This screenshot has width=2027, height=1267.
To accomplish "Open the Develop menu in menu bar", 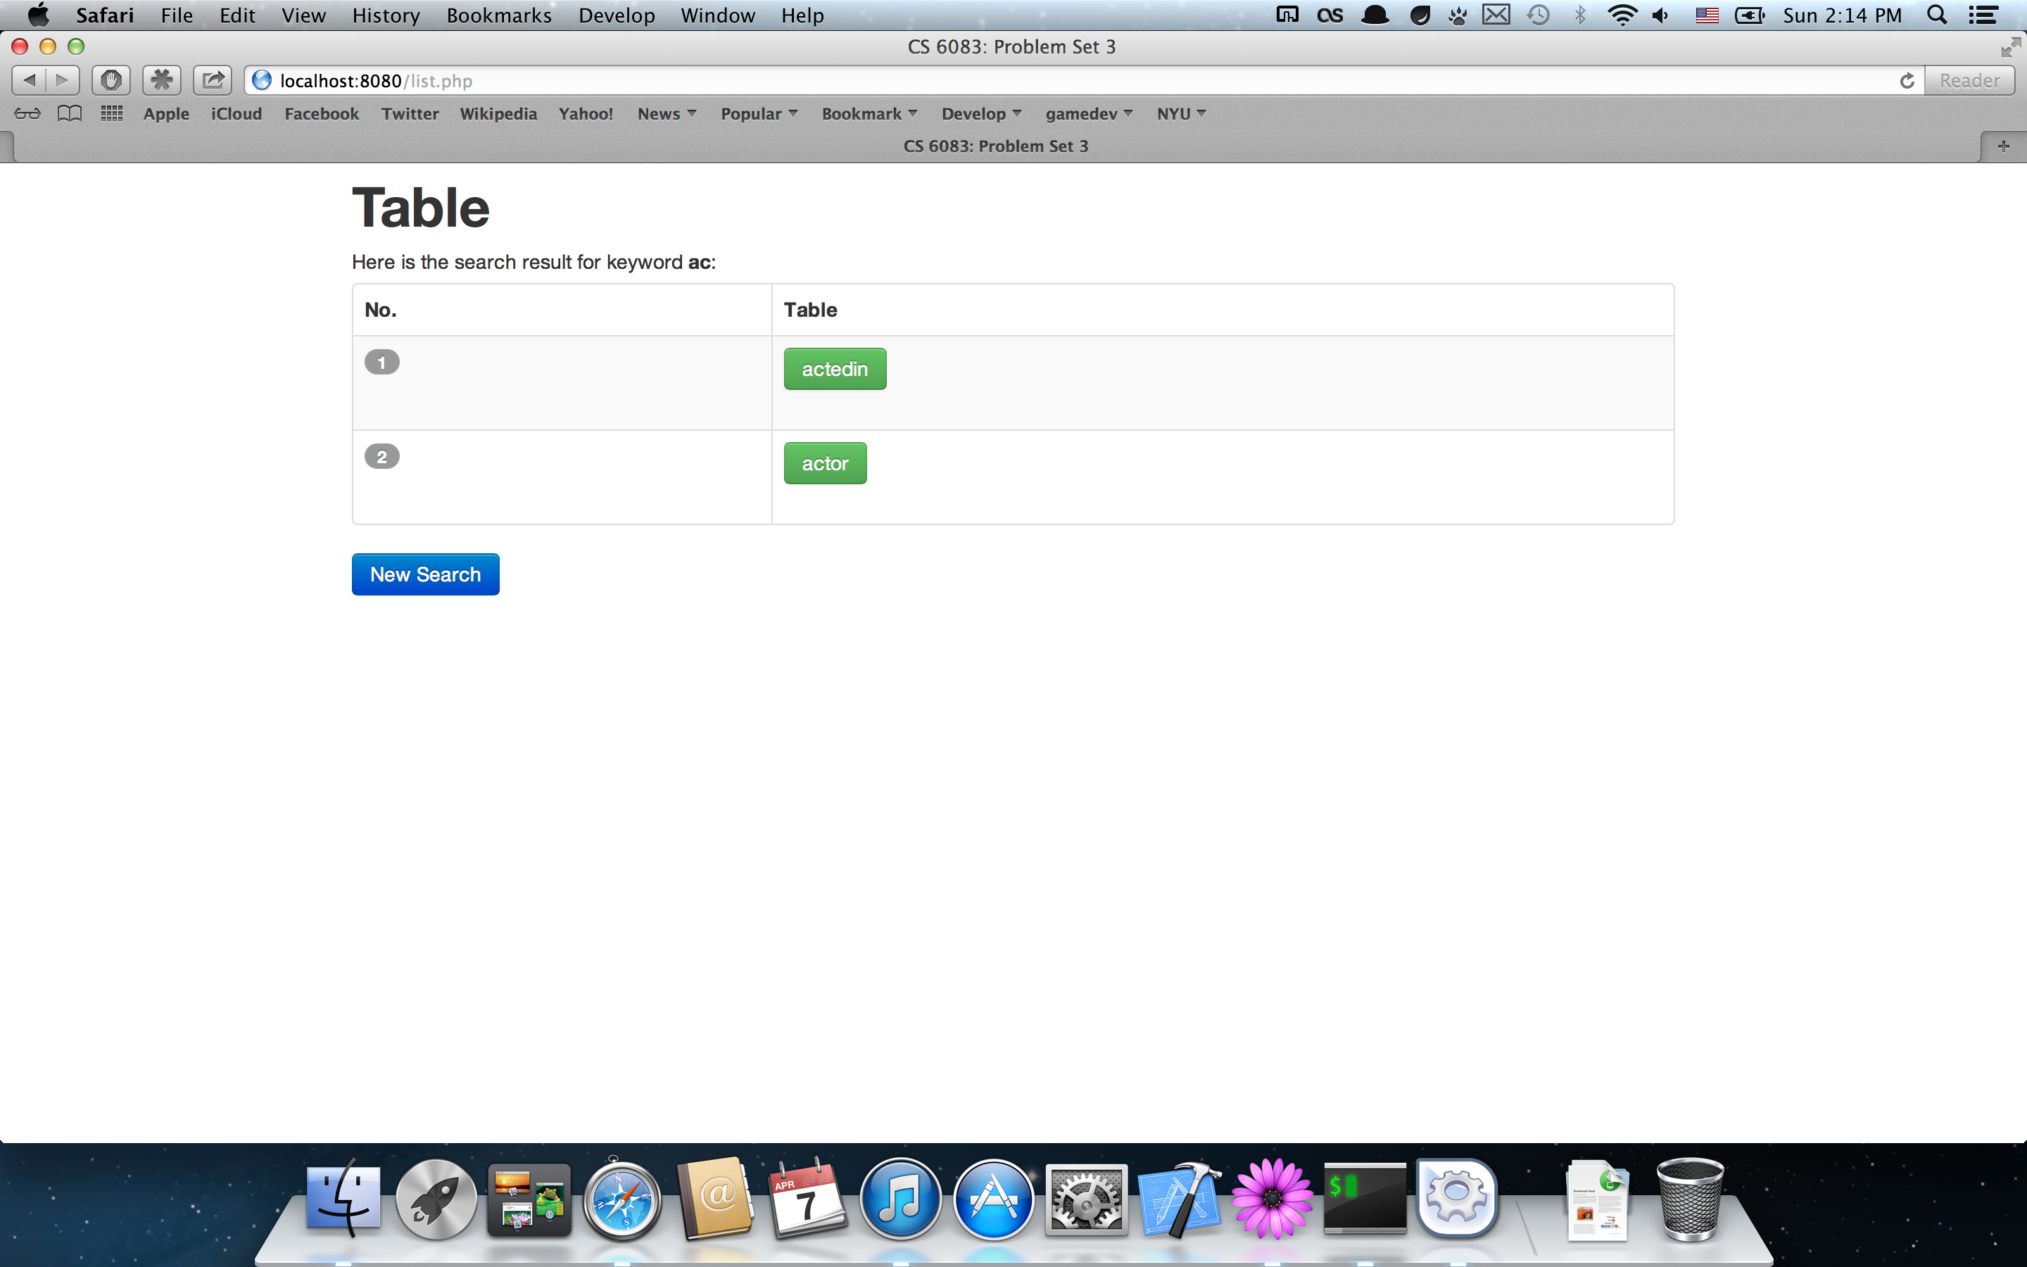I will [617, 15].
